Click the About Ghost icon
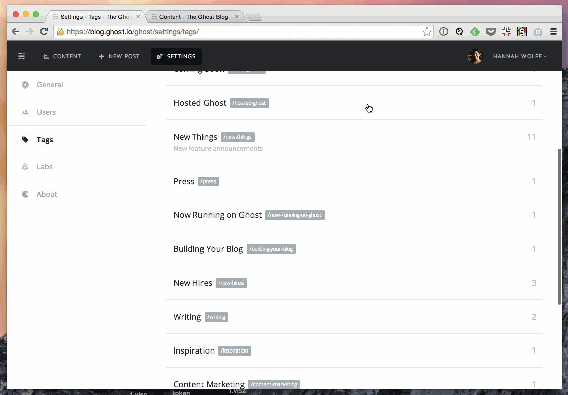The image size is (568, 395). click(25, 194)
